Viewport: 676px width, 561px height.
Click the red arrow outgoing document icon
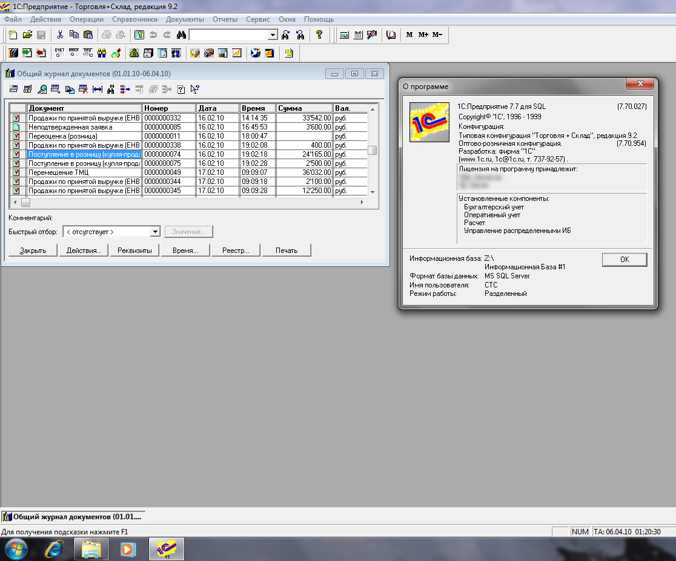[x=41, y=53]
